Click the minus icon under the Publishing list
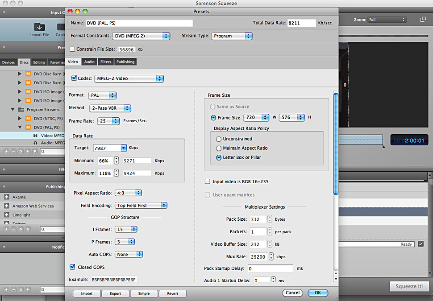The image size is (433, 301). pyautogui.click(x=13, y=229)
